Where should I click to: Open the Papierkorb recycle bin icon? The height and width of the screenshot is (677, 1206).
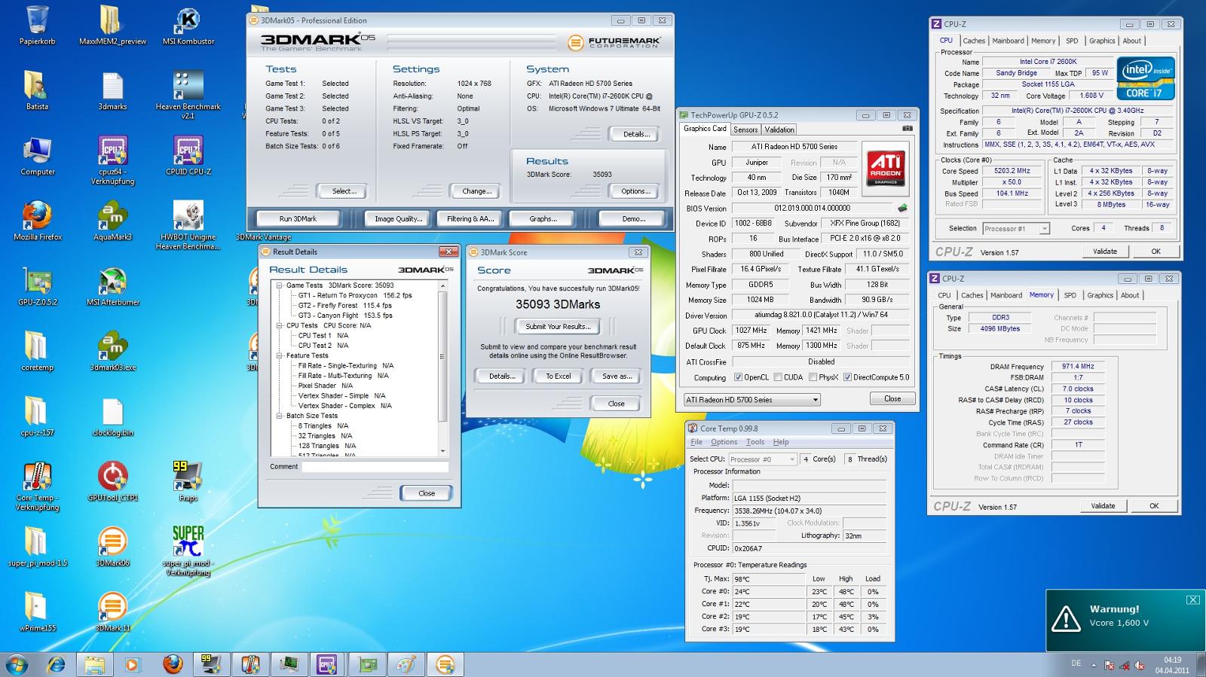(37, 26)
